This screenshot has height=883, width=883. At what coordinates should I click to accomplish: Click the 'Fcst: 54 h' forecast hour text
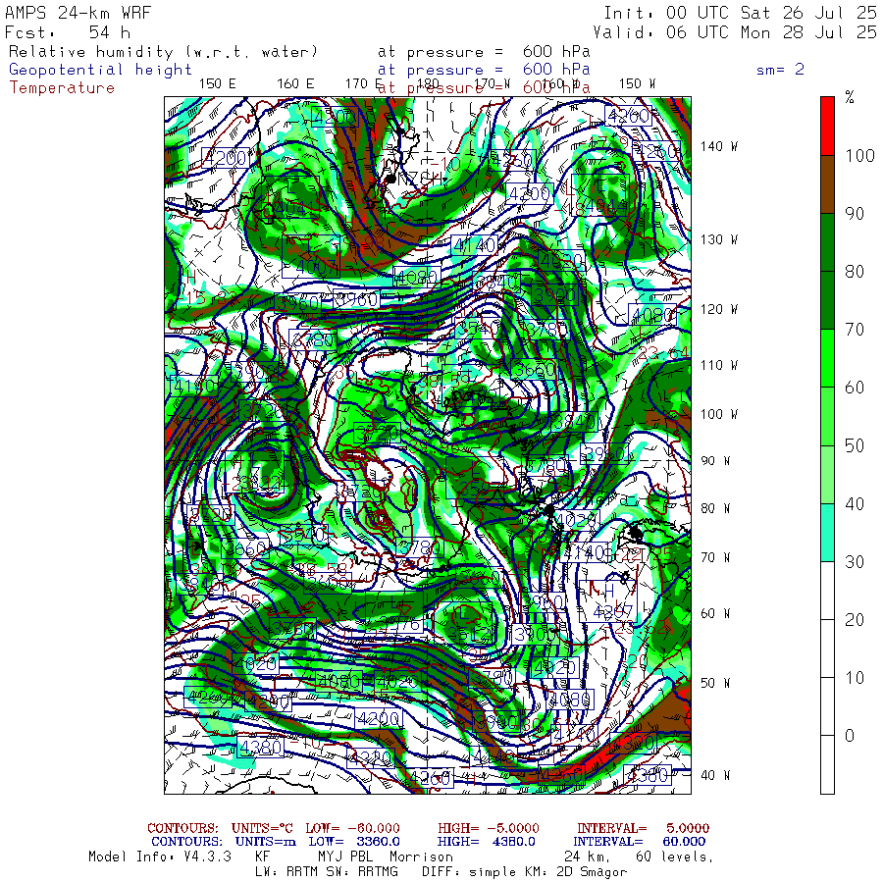[x=68, y=32]
